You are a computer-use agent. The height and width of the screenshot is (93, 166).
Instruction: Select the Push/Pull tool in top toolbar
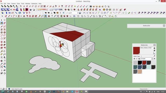[24, 16]
